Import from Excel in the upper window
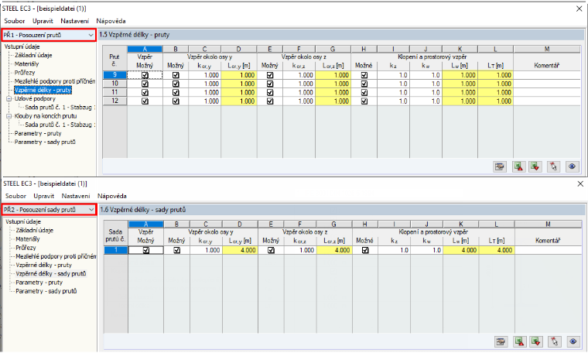588x353 pixels. (535, 166)
